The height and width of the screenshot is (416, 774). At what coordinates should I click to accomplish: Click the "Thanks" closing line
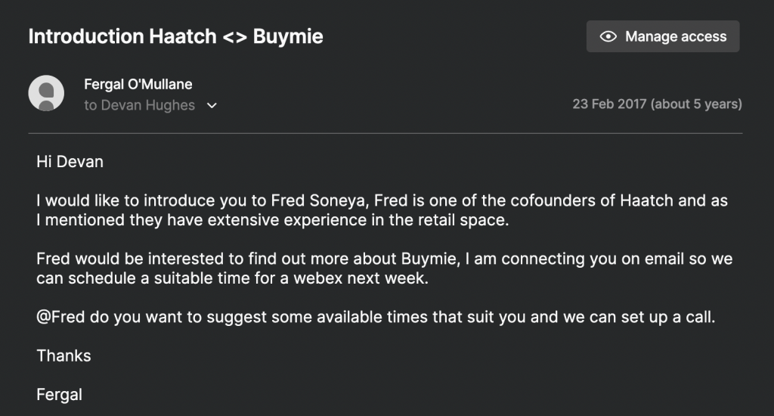(x=63, y=355)
